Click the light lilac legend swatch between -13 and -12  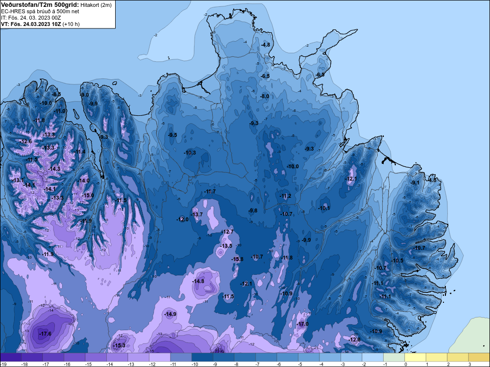coord(139,357)
